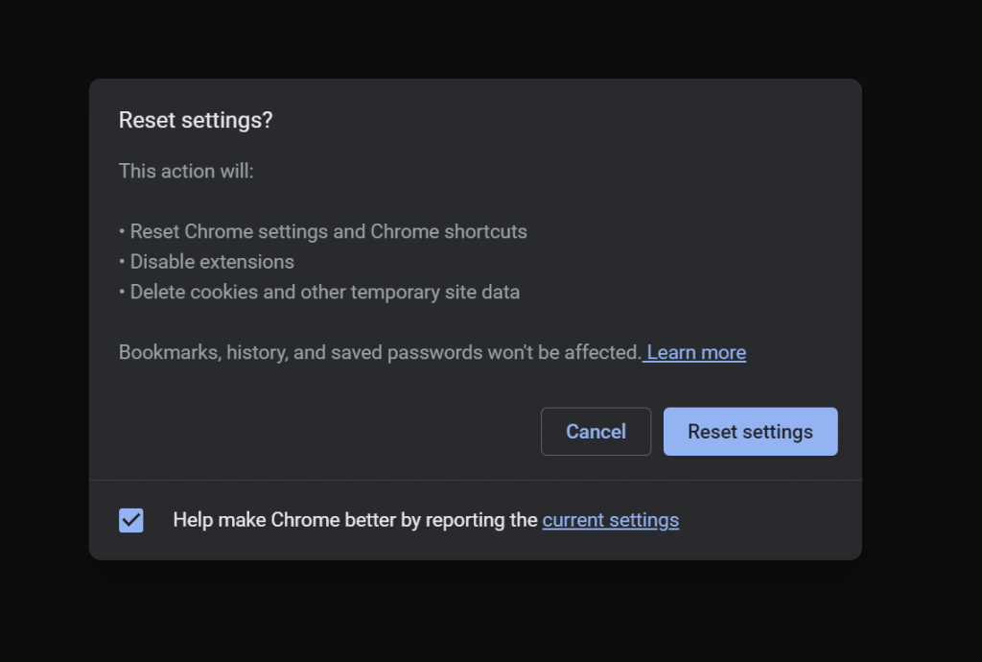This screenshot has height=662, width=982.
Task: Open the Learn more link
Action: (696, 353)
